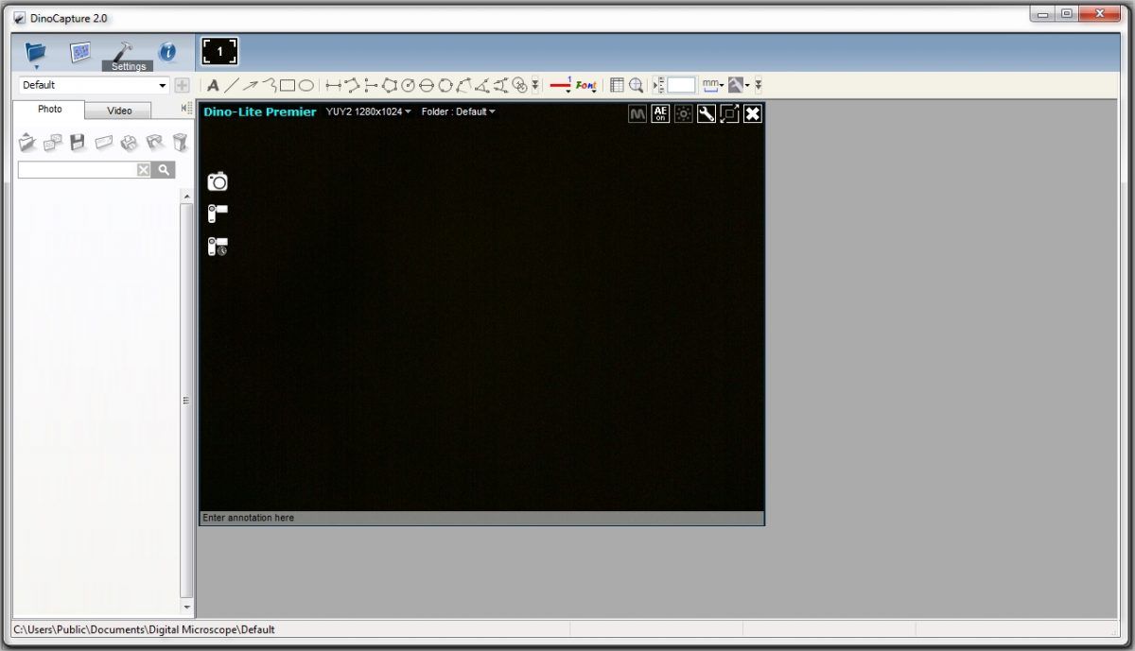1135x651 pixels.
Task: Start video recording with the camcorder icon
Action: [x=218, y=214]
